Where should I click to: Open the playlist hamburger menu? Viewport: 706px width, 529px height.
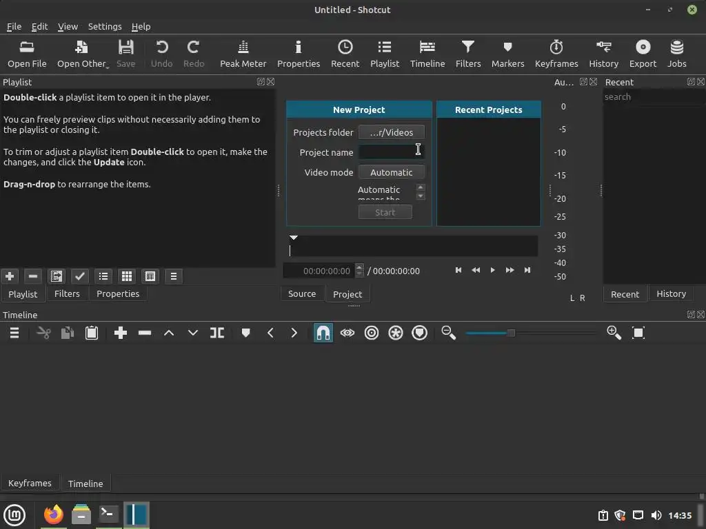(174, 276)
